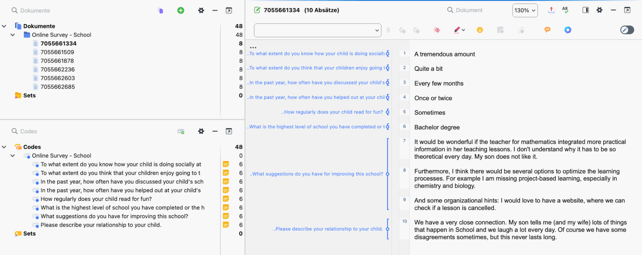Toggle edit mode switch on
642x255 pixels.
click(x=627, y=30)
